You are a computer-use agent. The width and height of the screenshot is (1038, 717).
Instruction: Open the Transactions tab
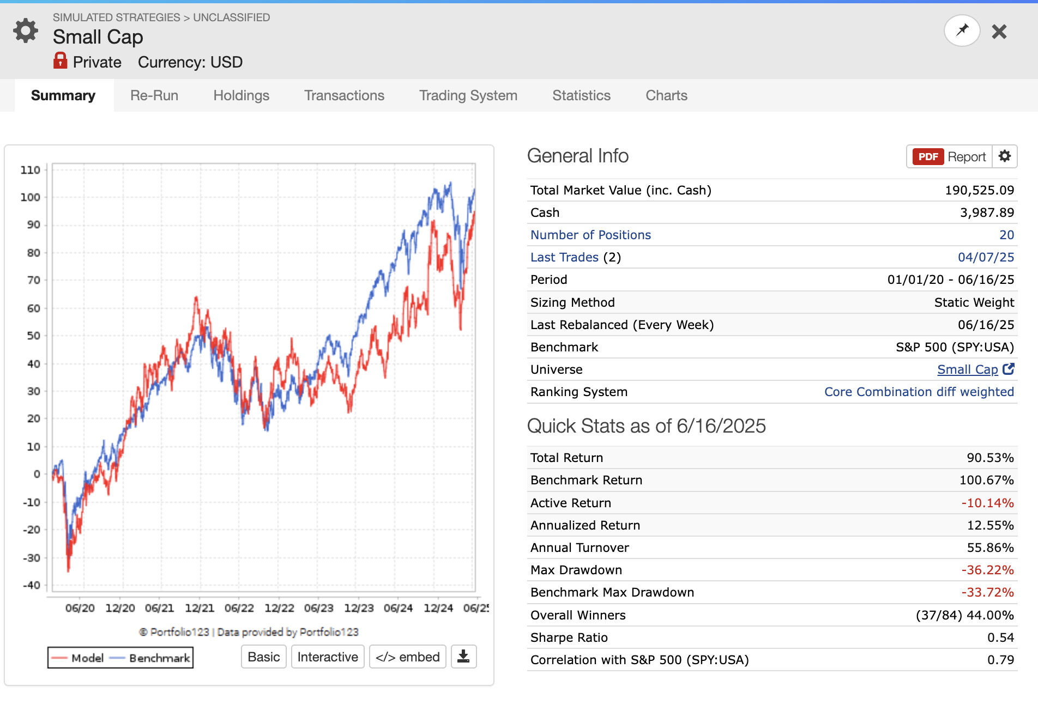pyautogui.click(x=344, y=95)
